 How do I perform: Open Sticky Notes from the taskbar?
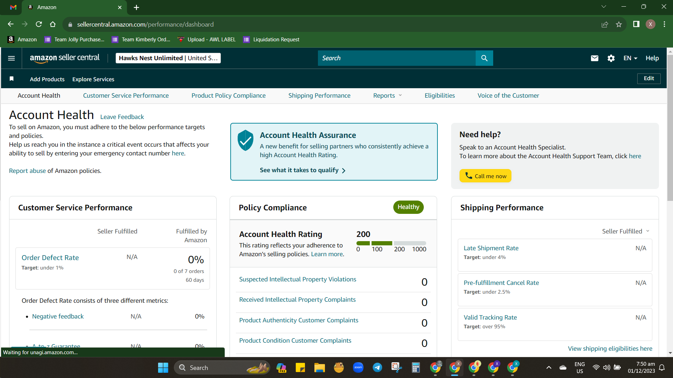coord(300,367)
